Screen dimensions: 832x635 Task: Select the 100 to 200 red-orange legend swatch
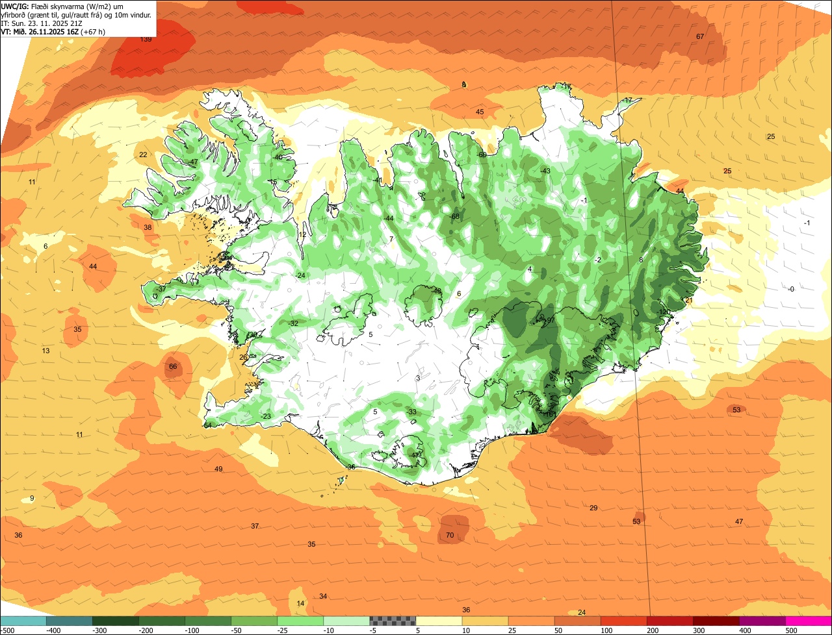[x=623, y=621]
